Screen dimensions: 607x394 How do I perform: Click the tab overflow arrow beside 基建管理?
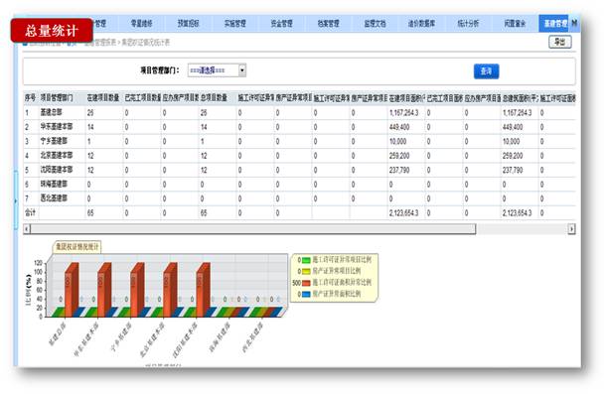[x=574, y=23]
